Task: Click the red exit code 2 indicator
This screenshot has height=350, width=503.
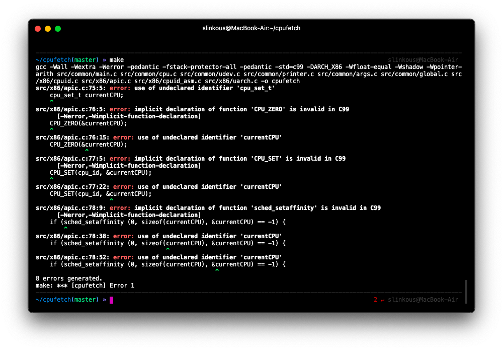Action: [375, 300]
